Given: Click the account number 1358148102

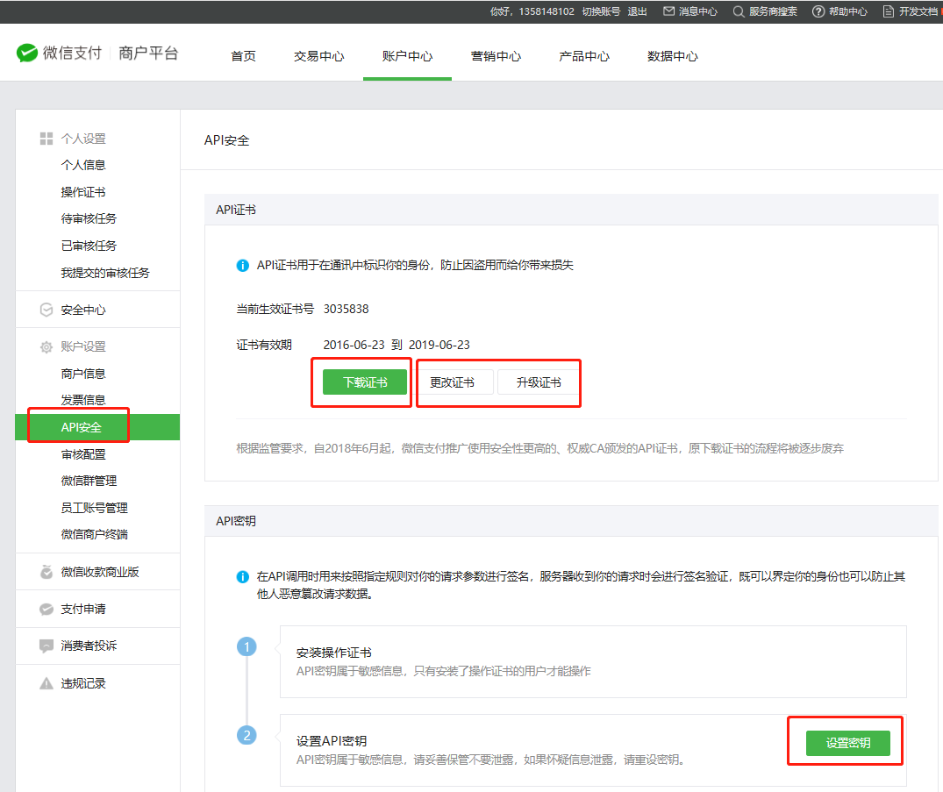Looking at the screenshot, I should 547,11.
